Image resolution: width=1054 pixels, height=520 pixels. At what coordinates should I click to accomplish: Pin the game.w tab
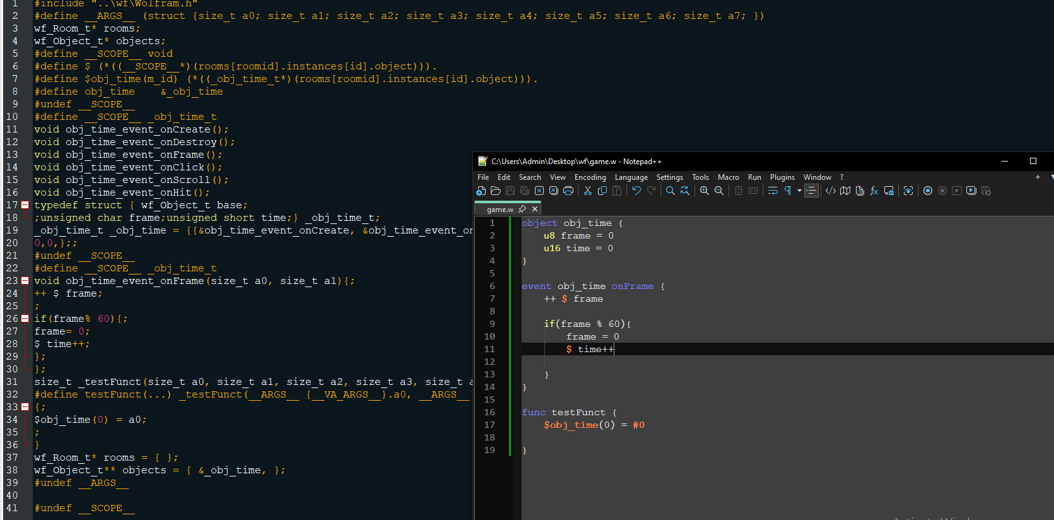point(522,209)
